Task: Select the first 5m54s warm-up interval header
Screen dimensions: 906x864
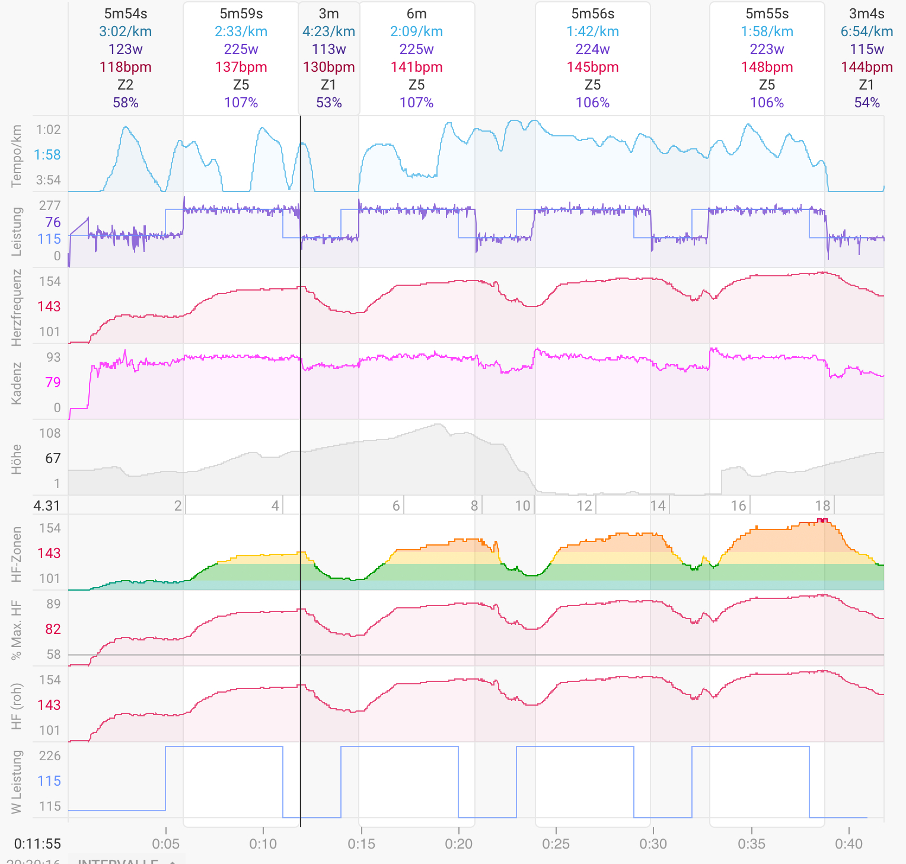Action: pos(125,58)
